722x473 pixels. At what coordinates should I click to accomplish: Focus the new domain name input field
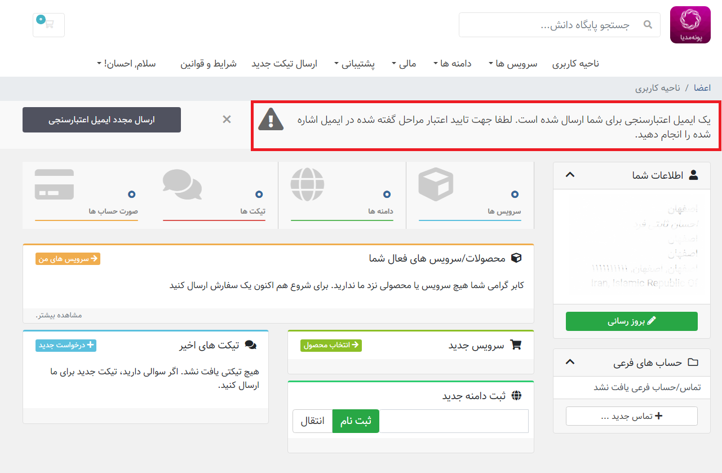pyautogui.click(x=454, y=421)
